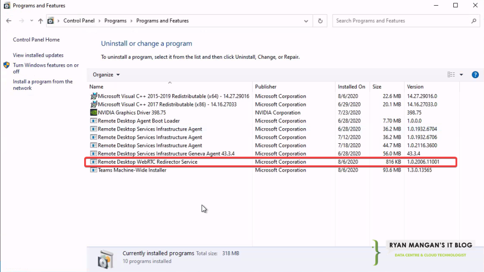Sort by the Version column header

click(432, 87)
